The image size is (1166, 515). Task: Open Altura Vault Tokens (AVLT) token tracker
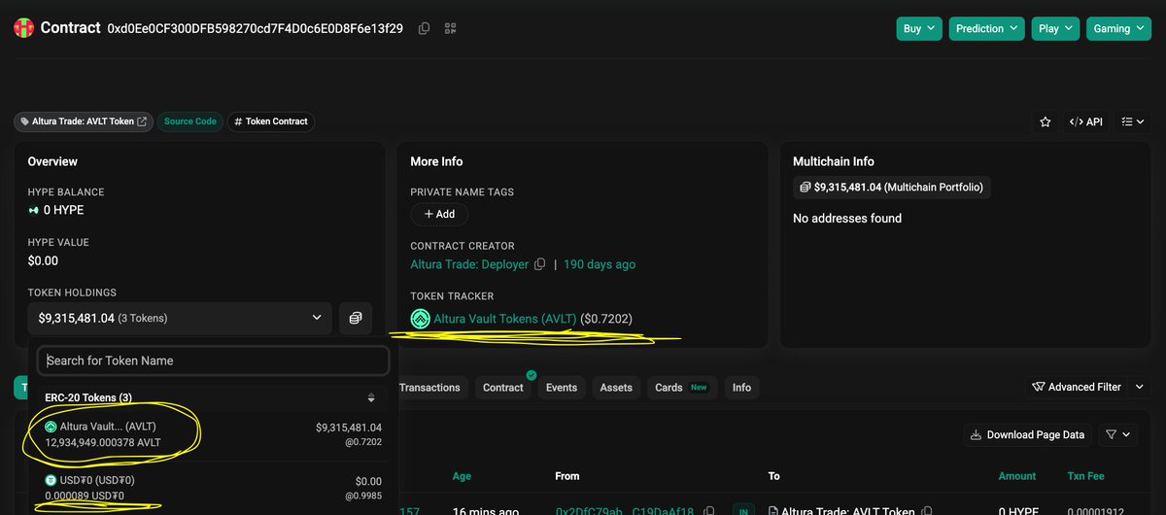click(x=505, y=319)
